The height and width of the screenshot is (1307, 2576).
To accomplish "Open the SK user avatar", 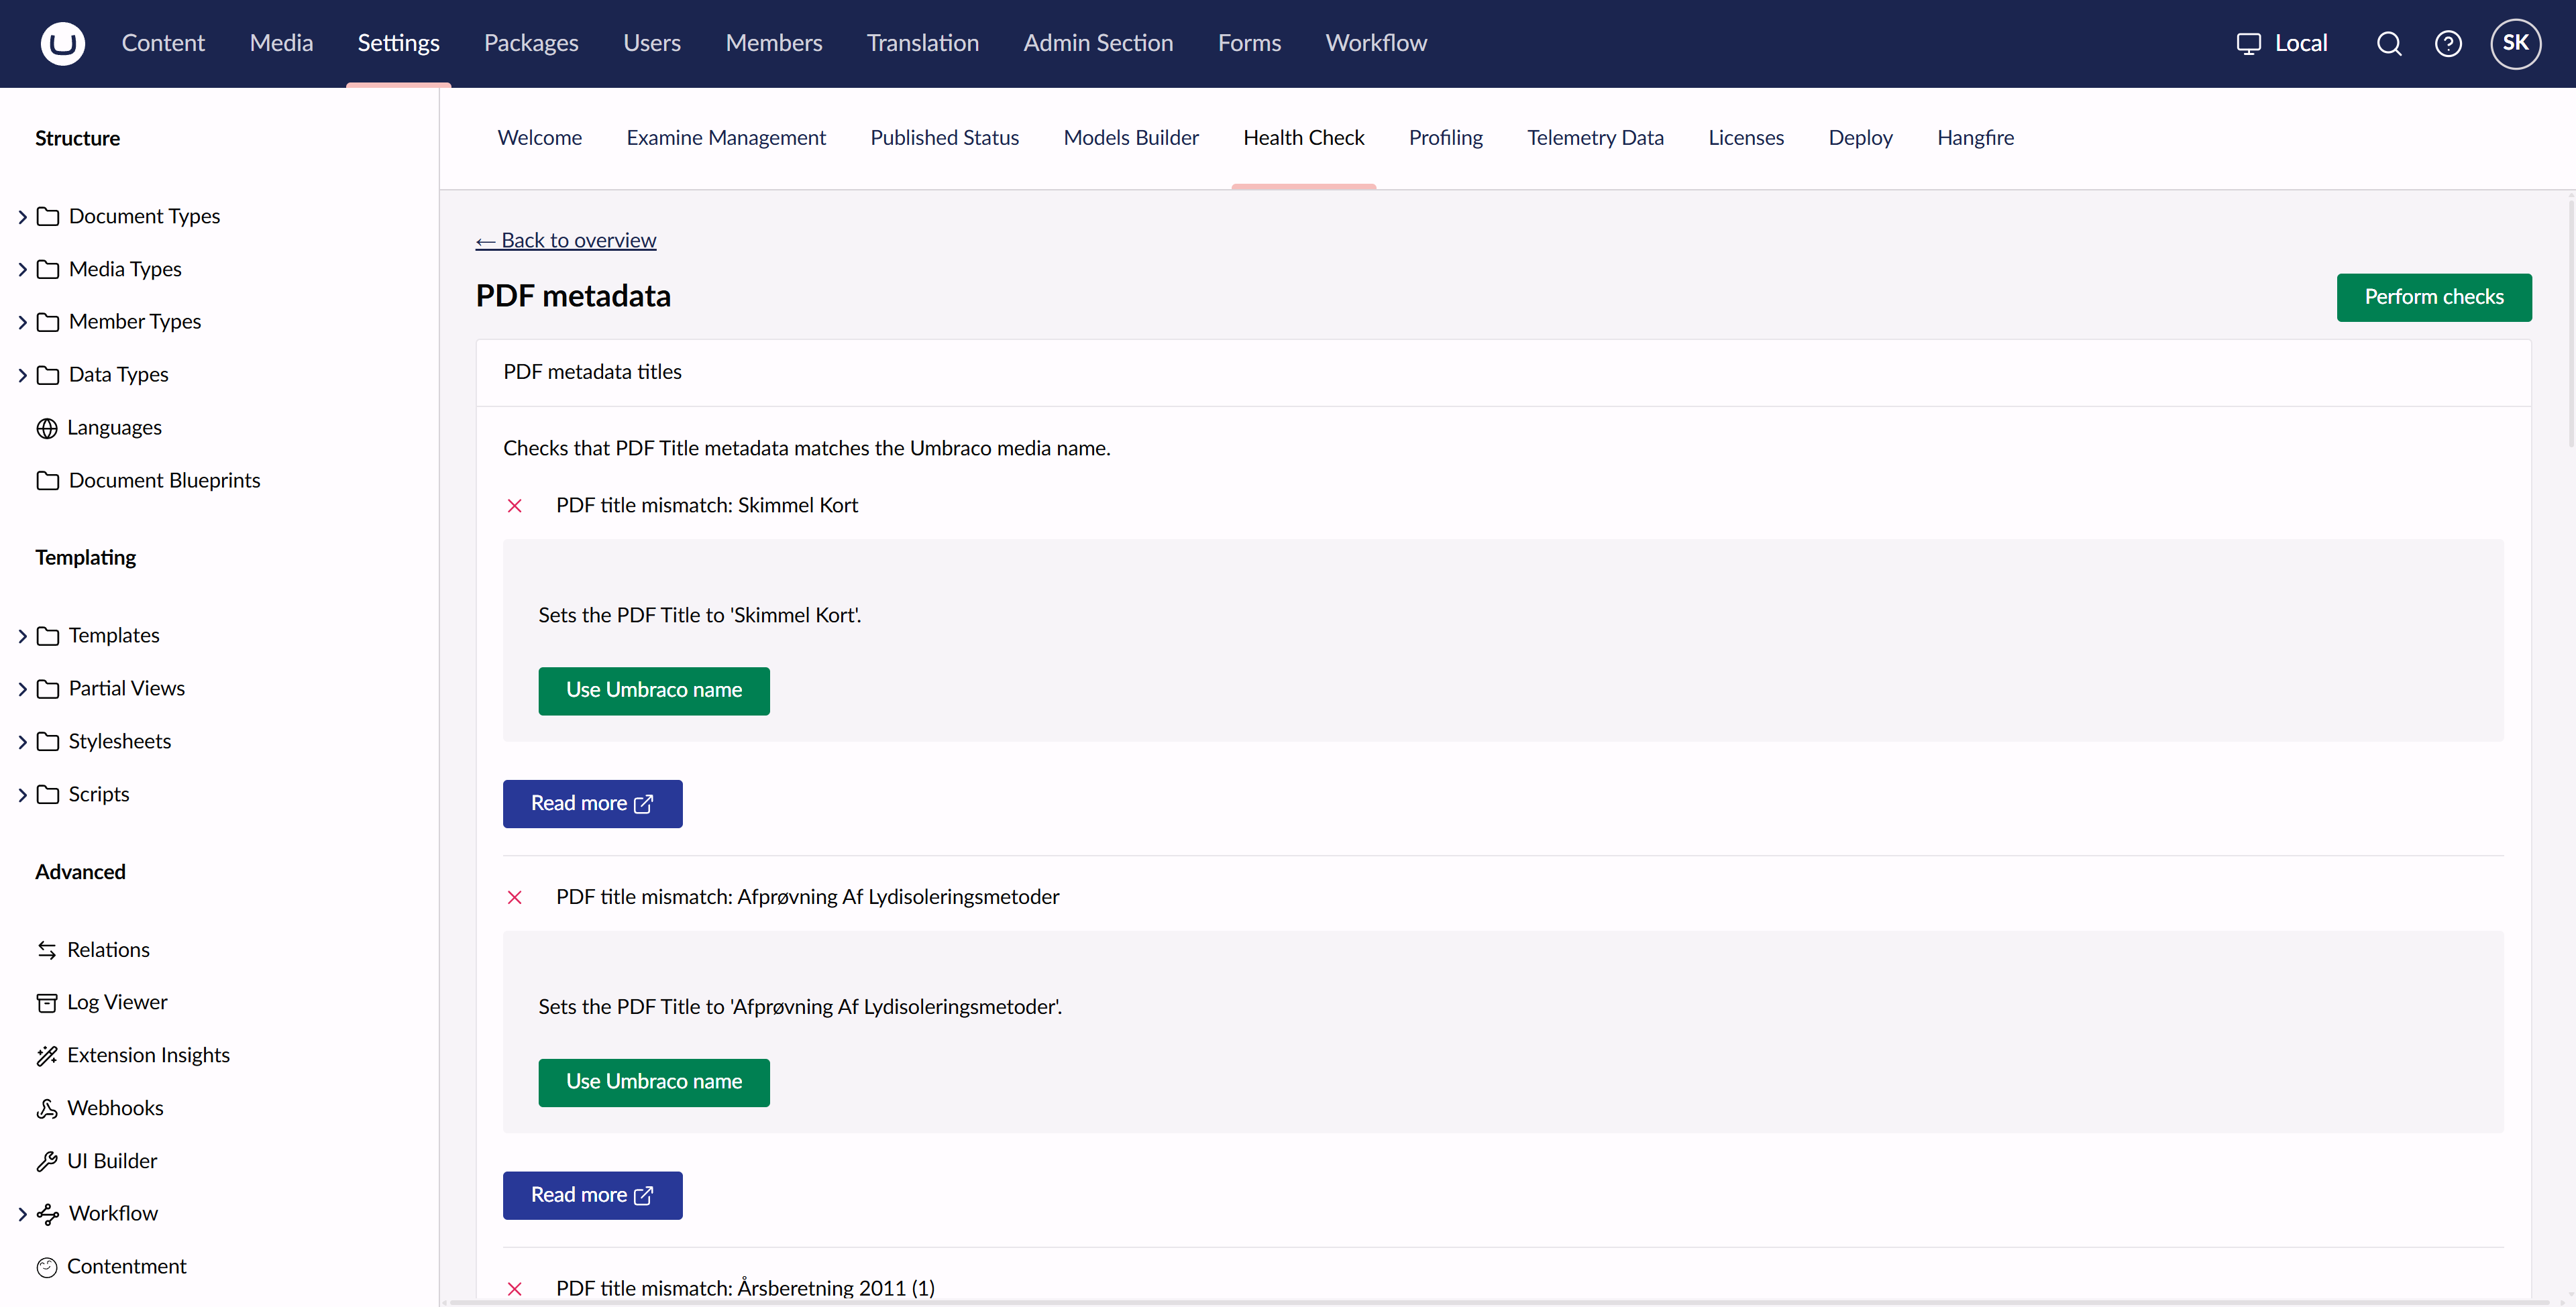I will click(x=2515, y=43).
